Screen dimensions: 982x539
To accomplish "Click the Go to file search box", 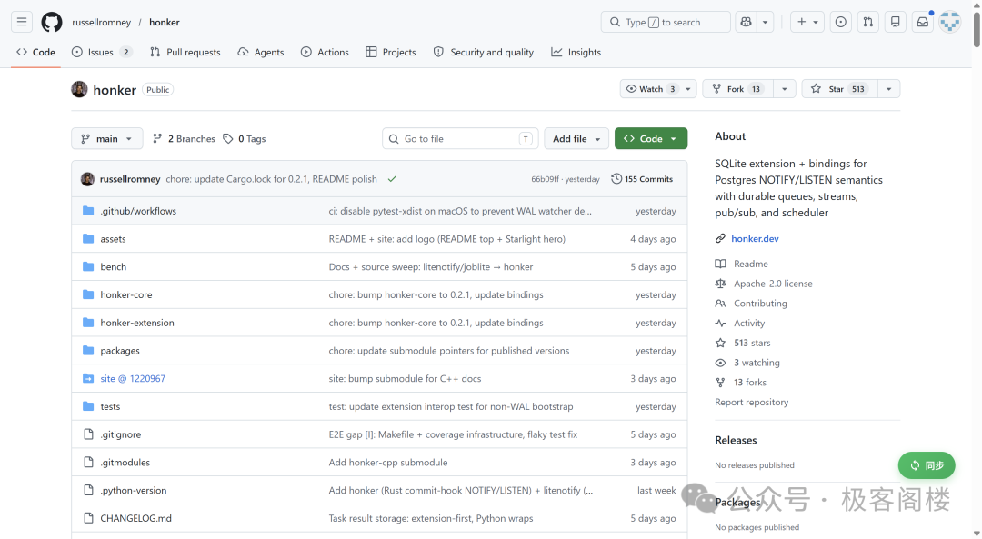I will tap(460, 138).
